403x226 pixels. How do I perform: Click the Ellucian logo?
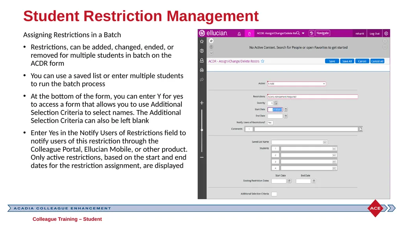(x=213, y=33)
